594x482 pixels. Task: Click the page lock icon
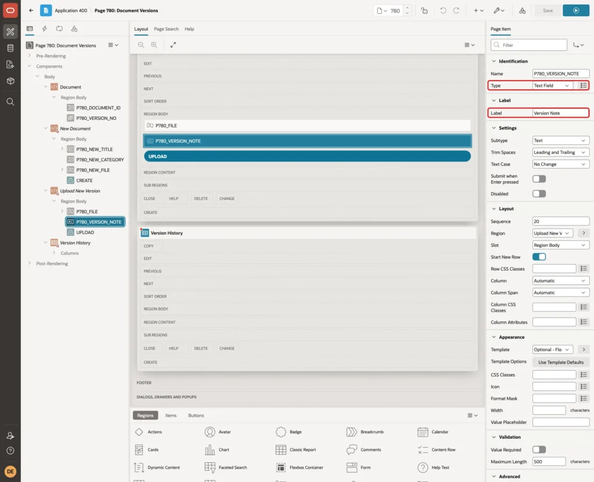point(424,10)
